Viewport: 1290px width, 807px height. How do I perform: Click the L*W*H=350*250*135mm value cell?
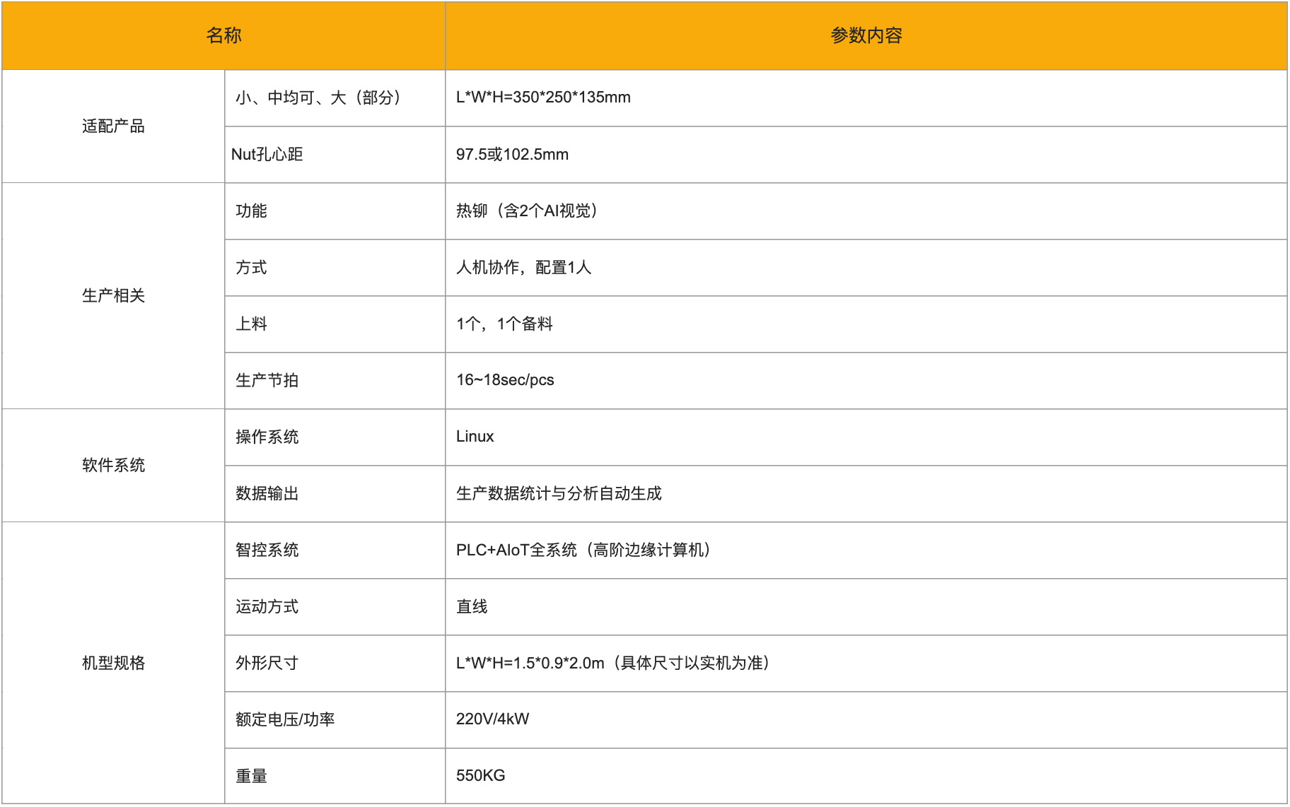(543, 98)
